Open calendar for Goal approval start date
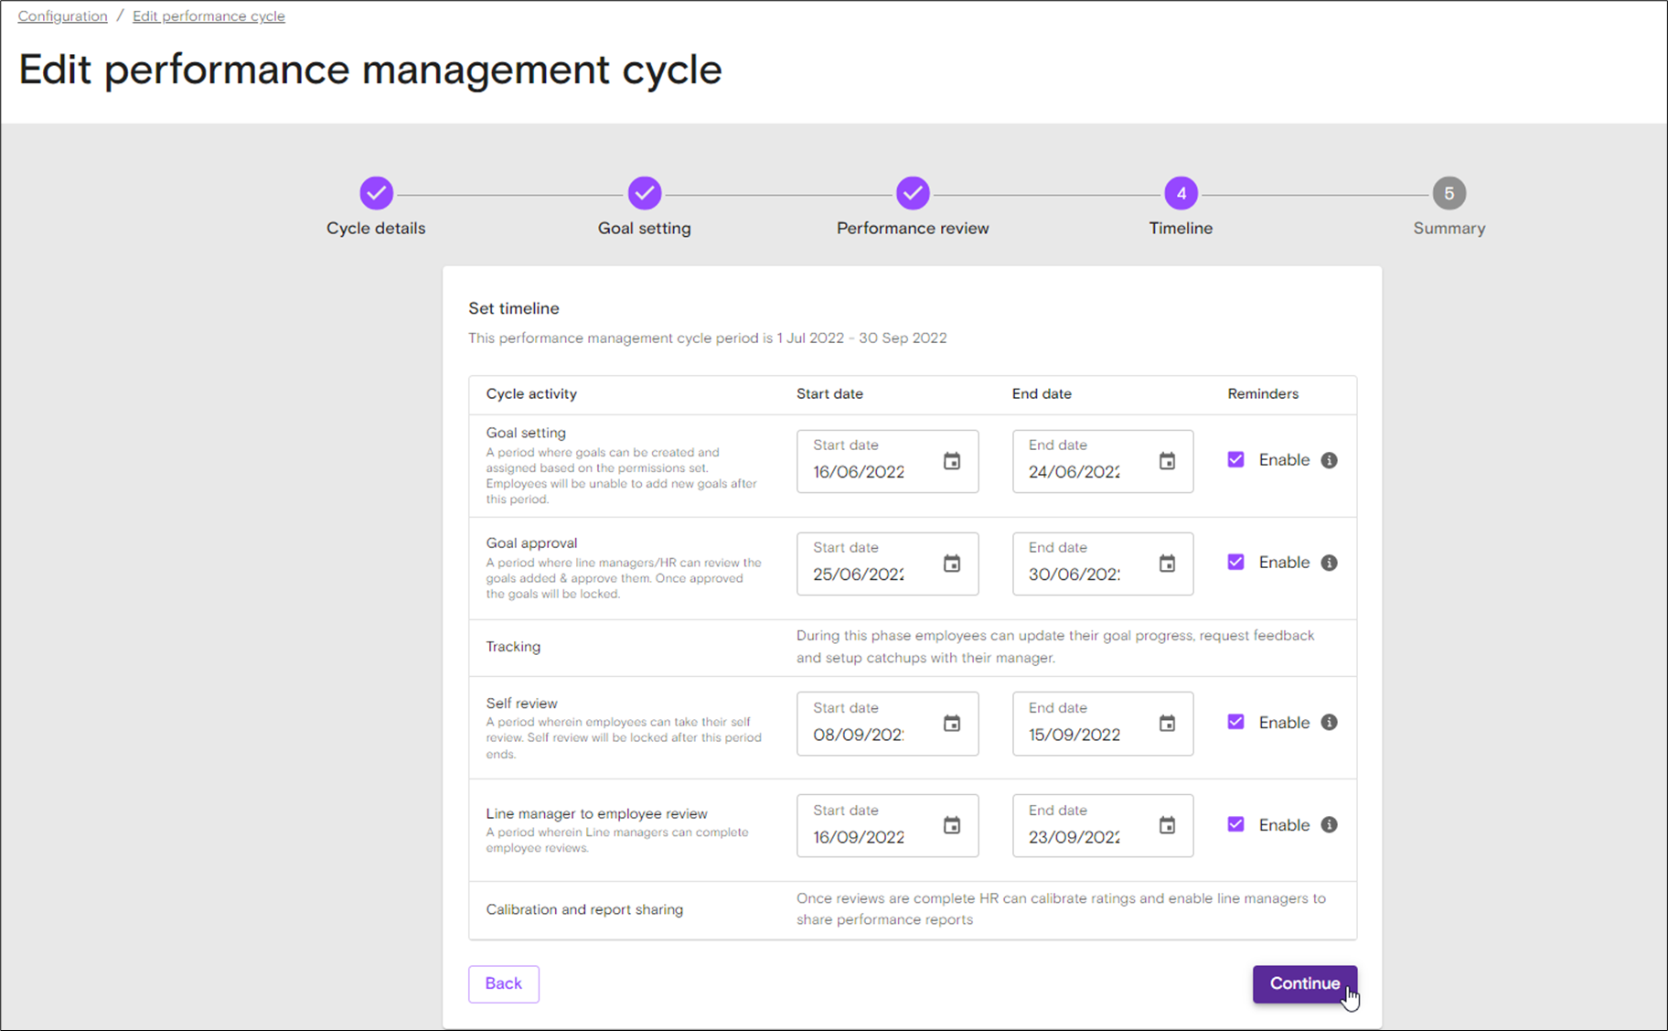Image resolution: width=1668 pixels, height=1031 pixels. [x=952, y=564]
